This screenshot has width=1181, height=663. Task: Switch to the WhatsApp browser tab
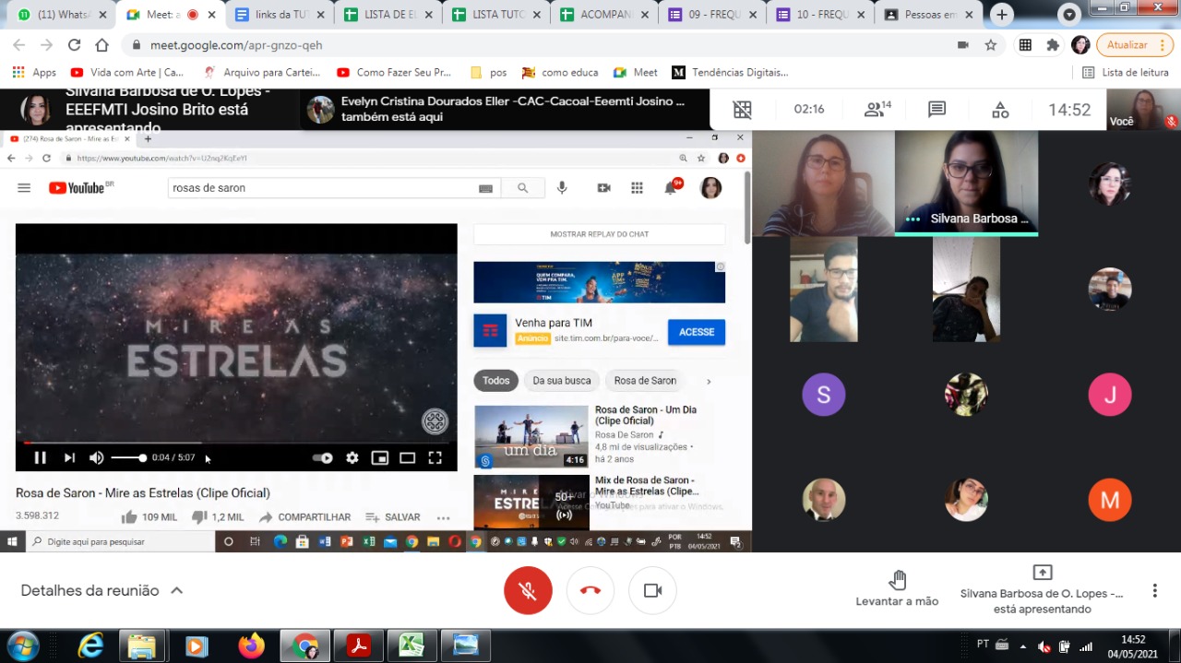(x=59, y=15)
